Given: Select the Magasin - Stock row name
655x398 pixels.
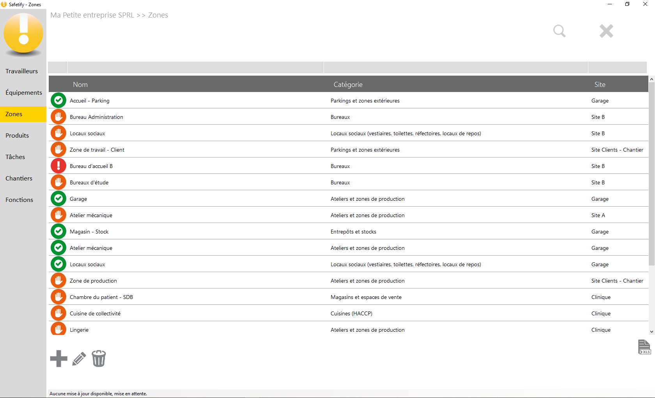Looking at the screenshot, I should 89,232.
